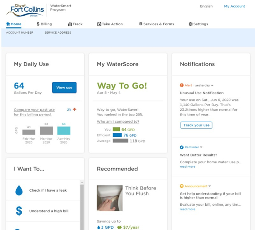Click the Track your use button
255x230 pixels.
click(196, 125)
